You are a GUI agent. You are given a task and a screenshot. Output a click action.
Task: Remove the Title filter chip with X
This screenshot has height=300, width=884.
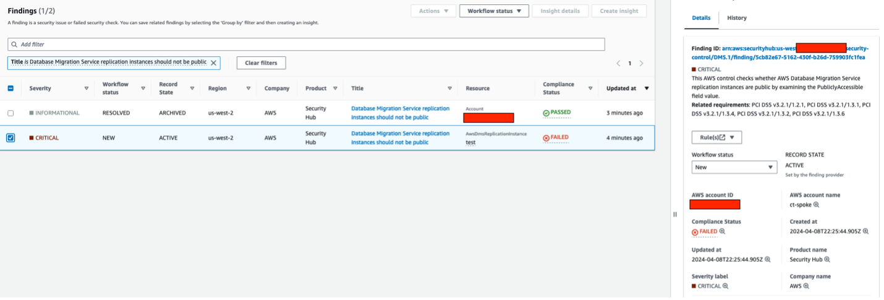(x=214, y=62)
